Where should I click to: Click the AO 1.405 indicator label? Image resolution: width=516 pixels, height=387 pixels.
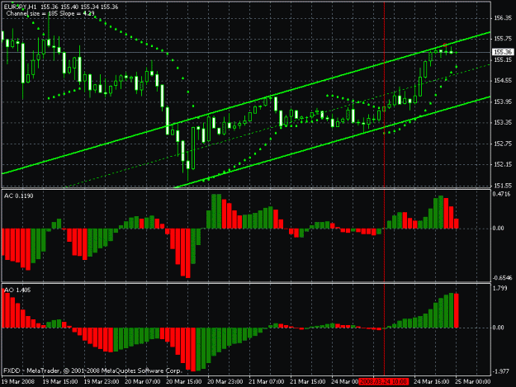click(x=17, y=290)
